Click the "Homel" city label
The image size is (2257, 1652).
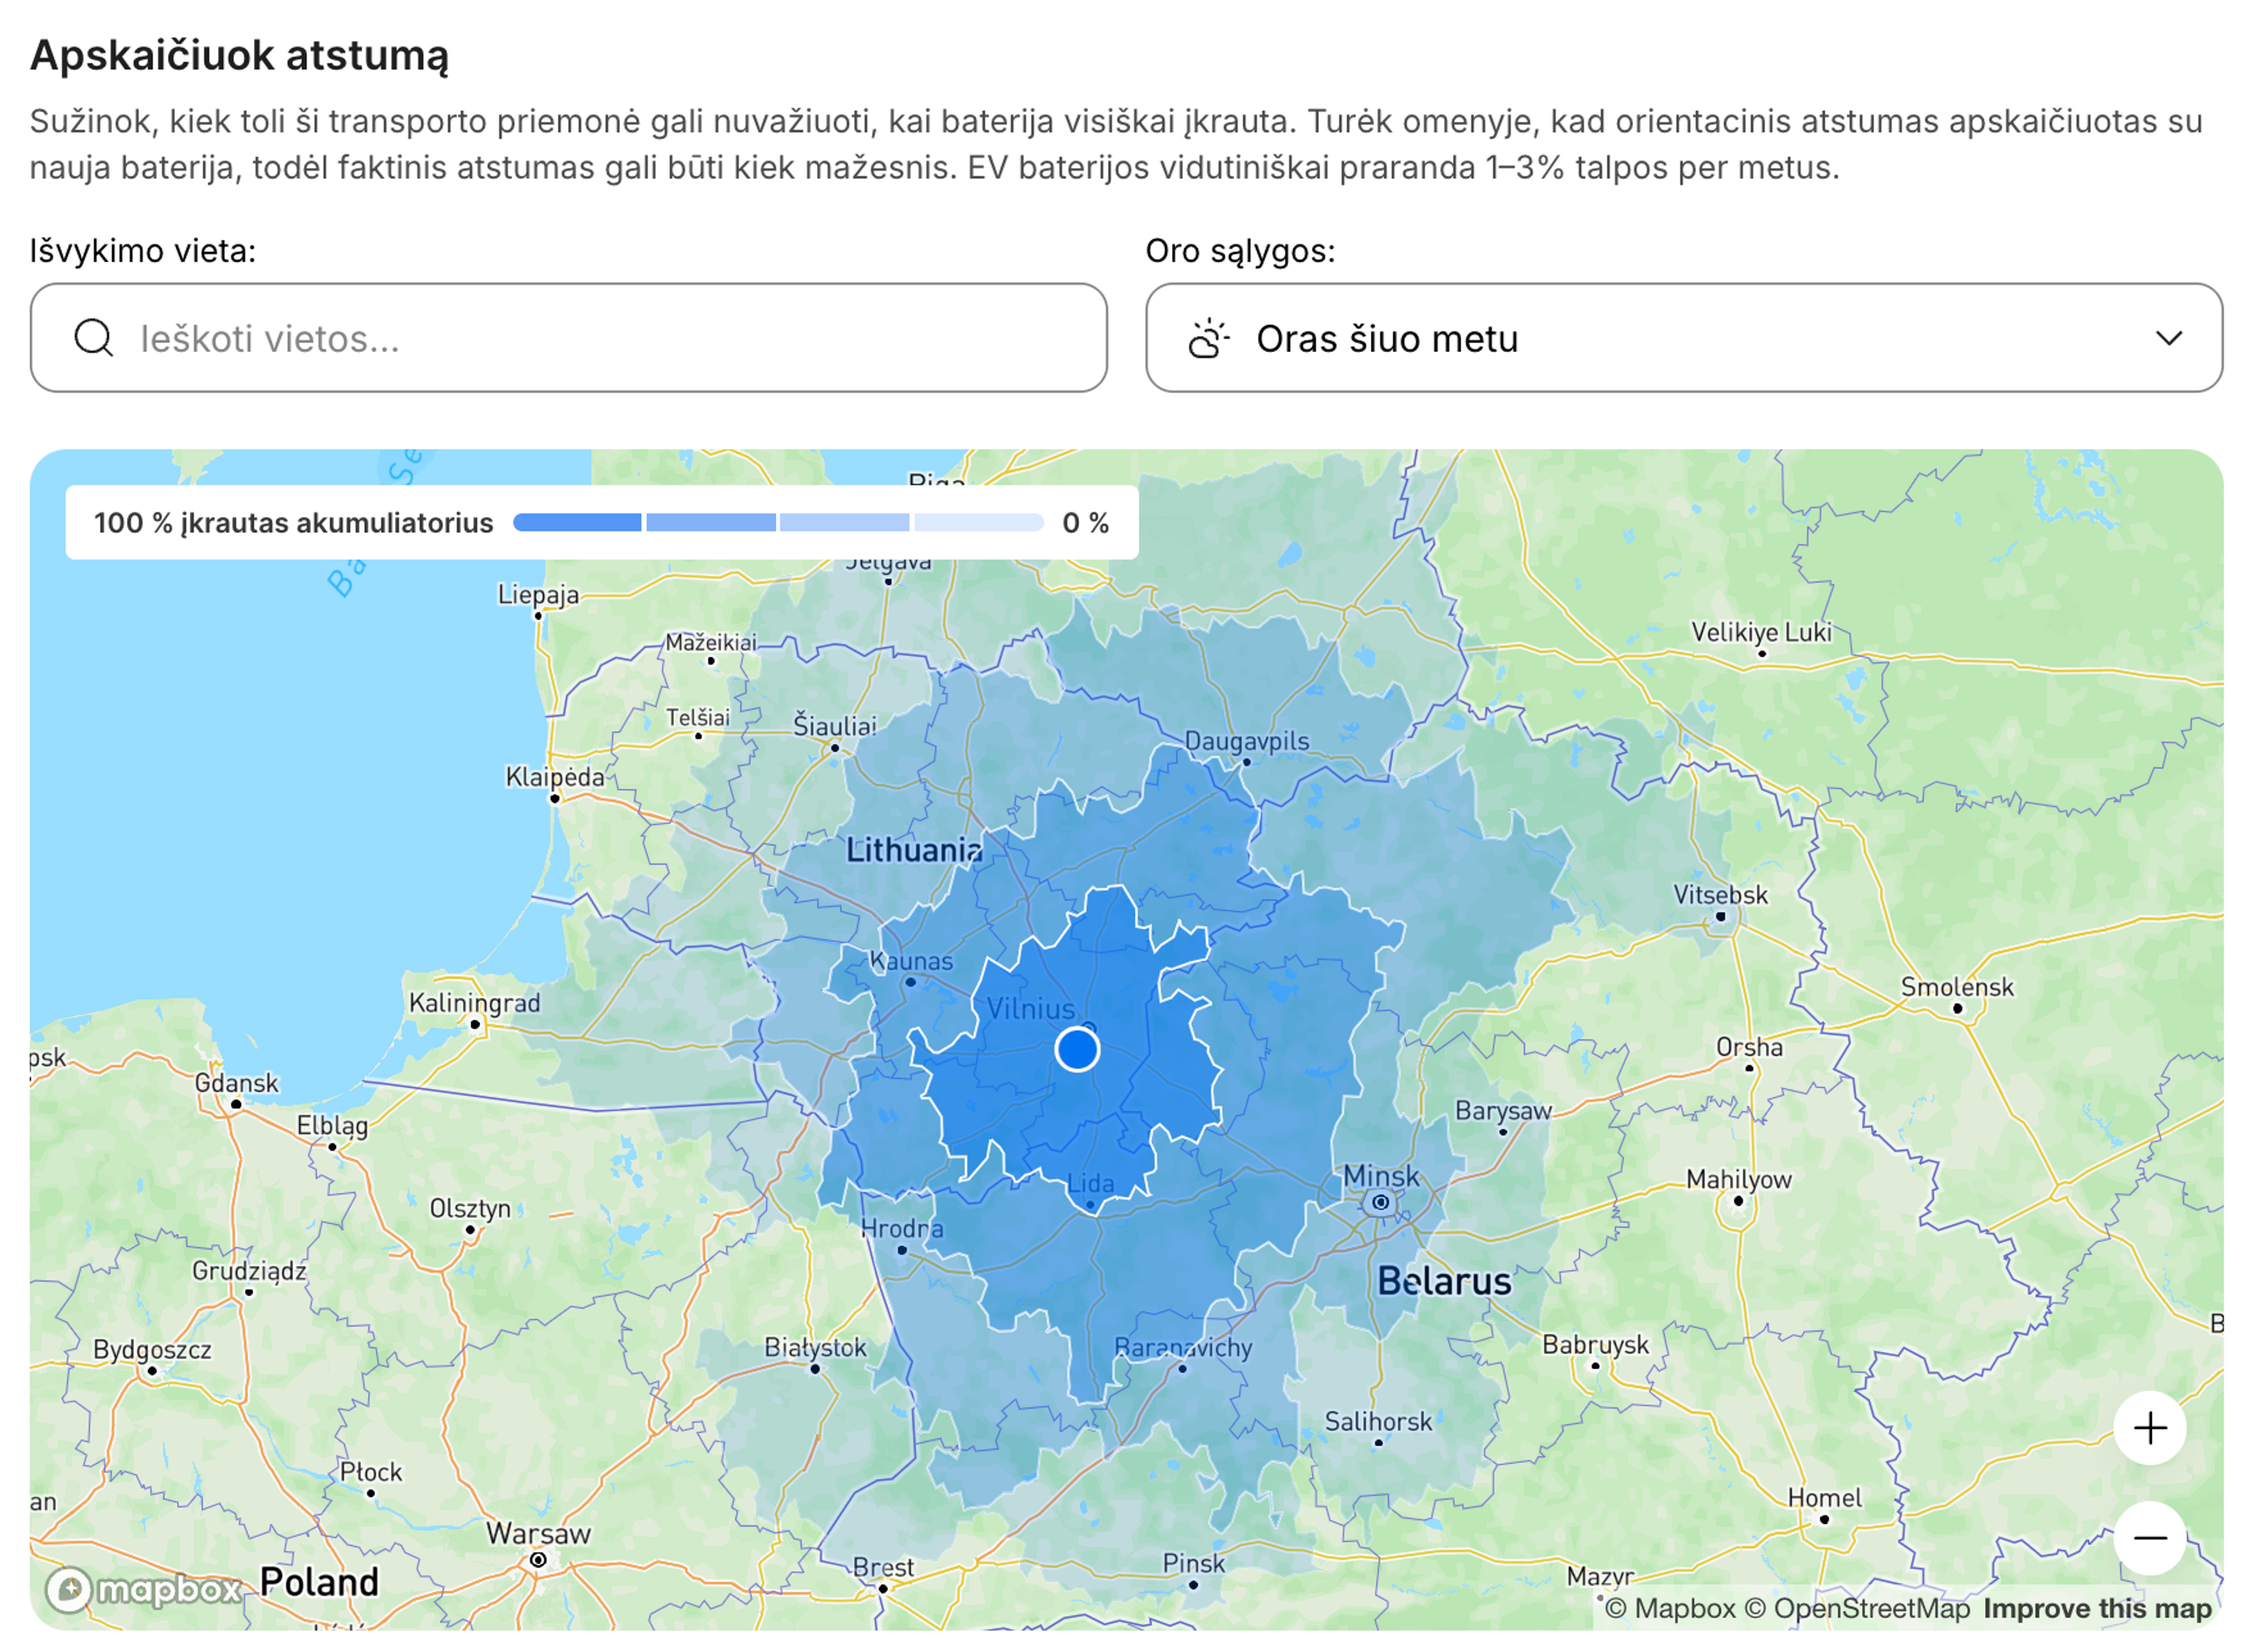(x=1824, y=1498)
